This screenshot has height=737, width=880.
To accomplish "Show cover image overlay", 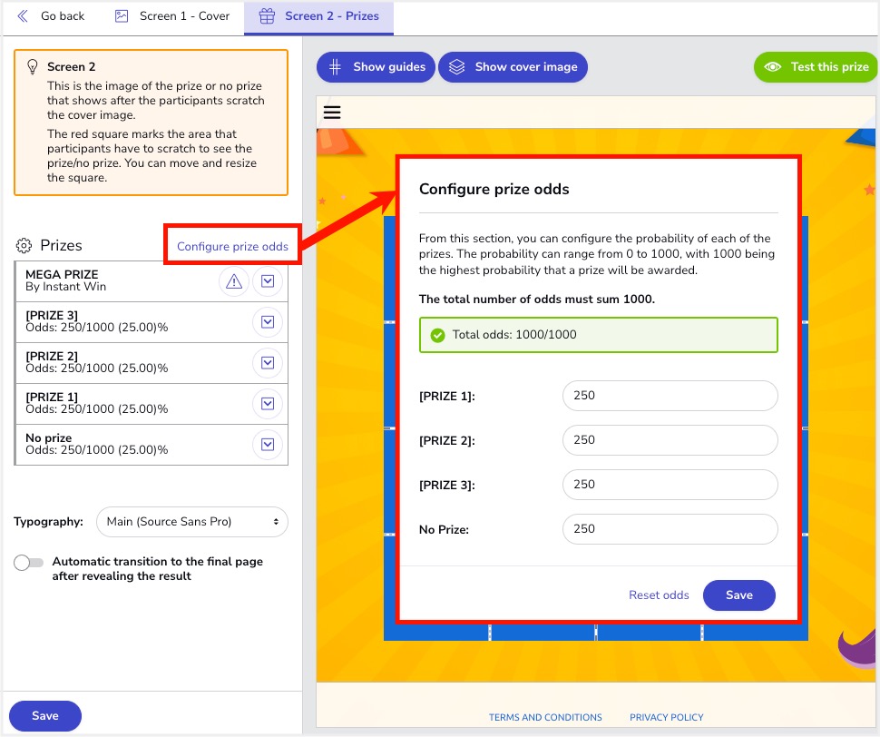I will [513, 67].
